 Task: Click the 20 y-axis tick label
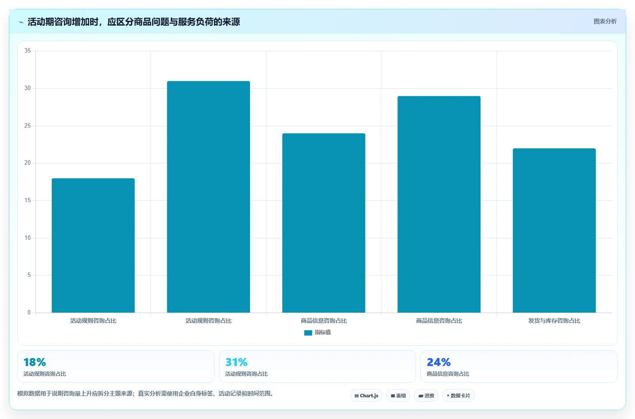point(27,163)
